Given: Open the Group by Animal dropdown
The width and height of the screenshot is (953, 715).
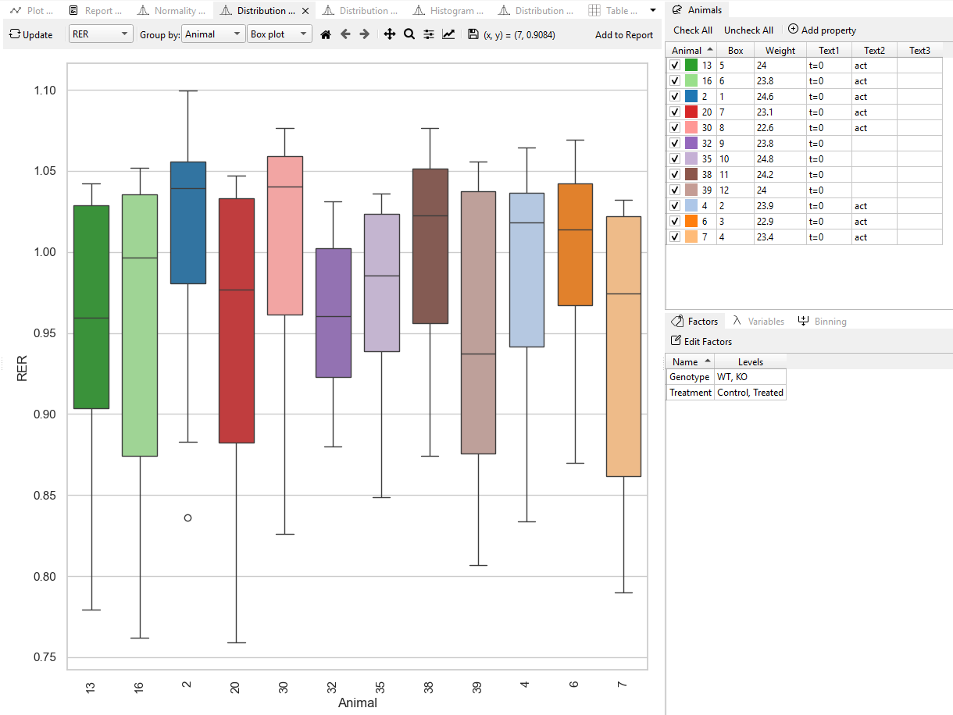Looking at the screenshot, I should 237,34.
